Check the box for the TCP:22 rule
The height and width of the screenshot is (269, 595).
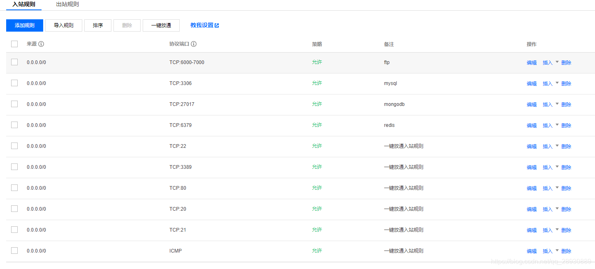(14, 146)
